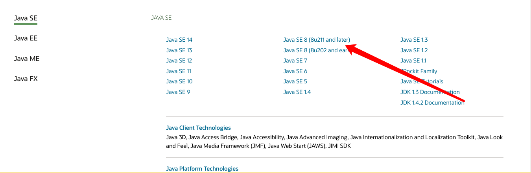Open the Java SE 6 link
Viewport: 531px width, 173px height.
coord(295,71)
